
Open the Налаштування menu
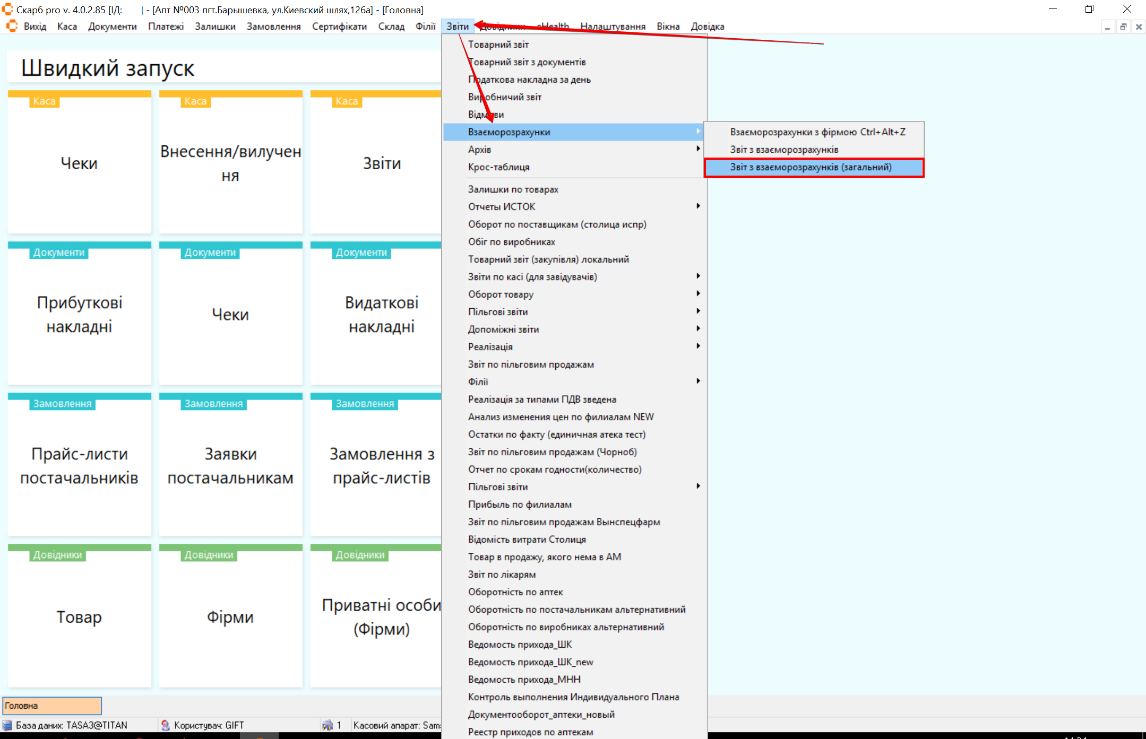pyautogui.click(x=613, y=27)
